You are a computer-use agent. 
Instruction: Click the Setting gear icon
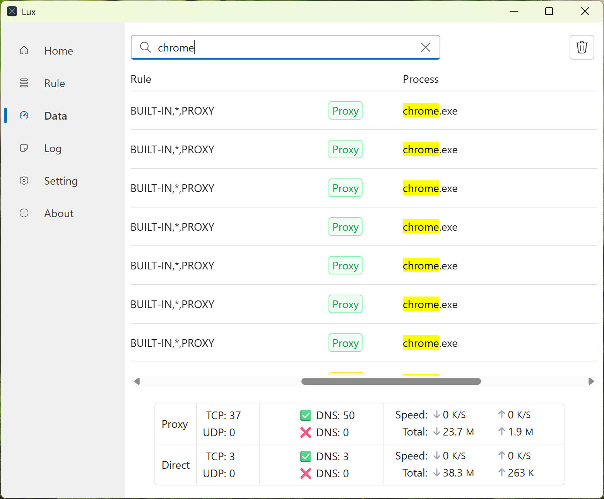pos(24,180)
